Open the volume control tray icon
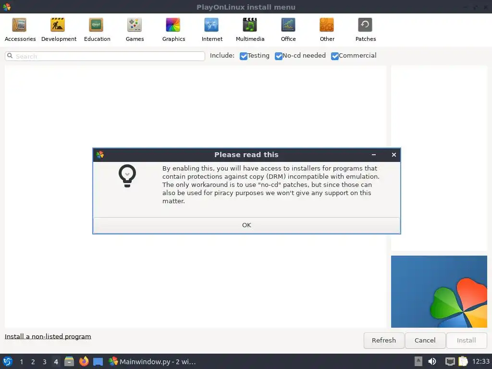The width and height of the screenshot is (492, 369). point(432,361)
